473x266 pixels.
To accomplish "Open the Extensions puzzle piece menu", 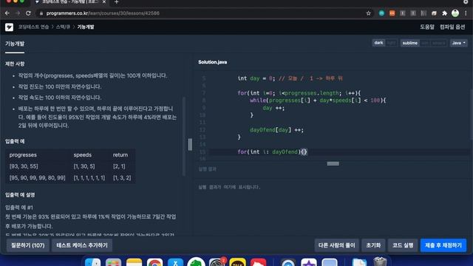I will point(444,13).
